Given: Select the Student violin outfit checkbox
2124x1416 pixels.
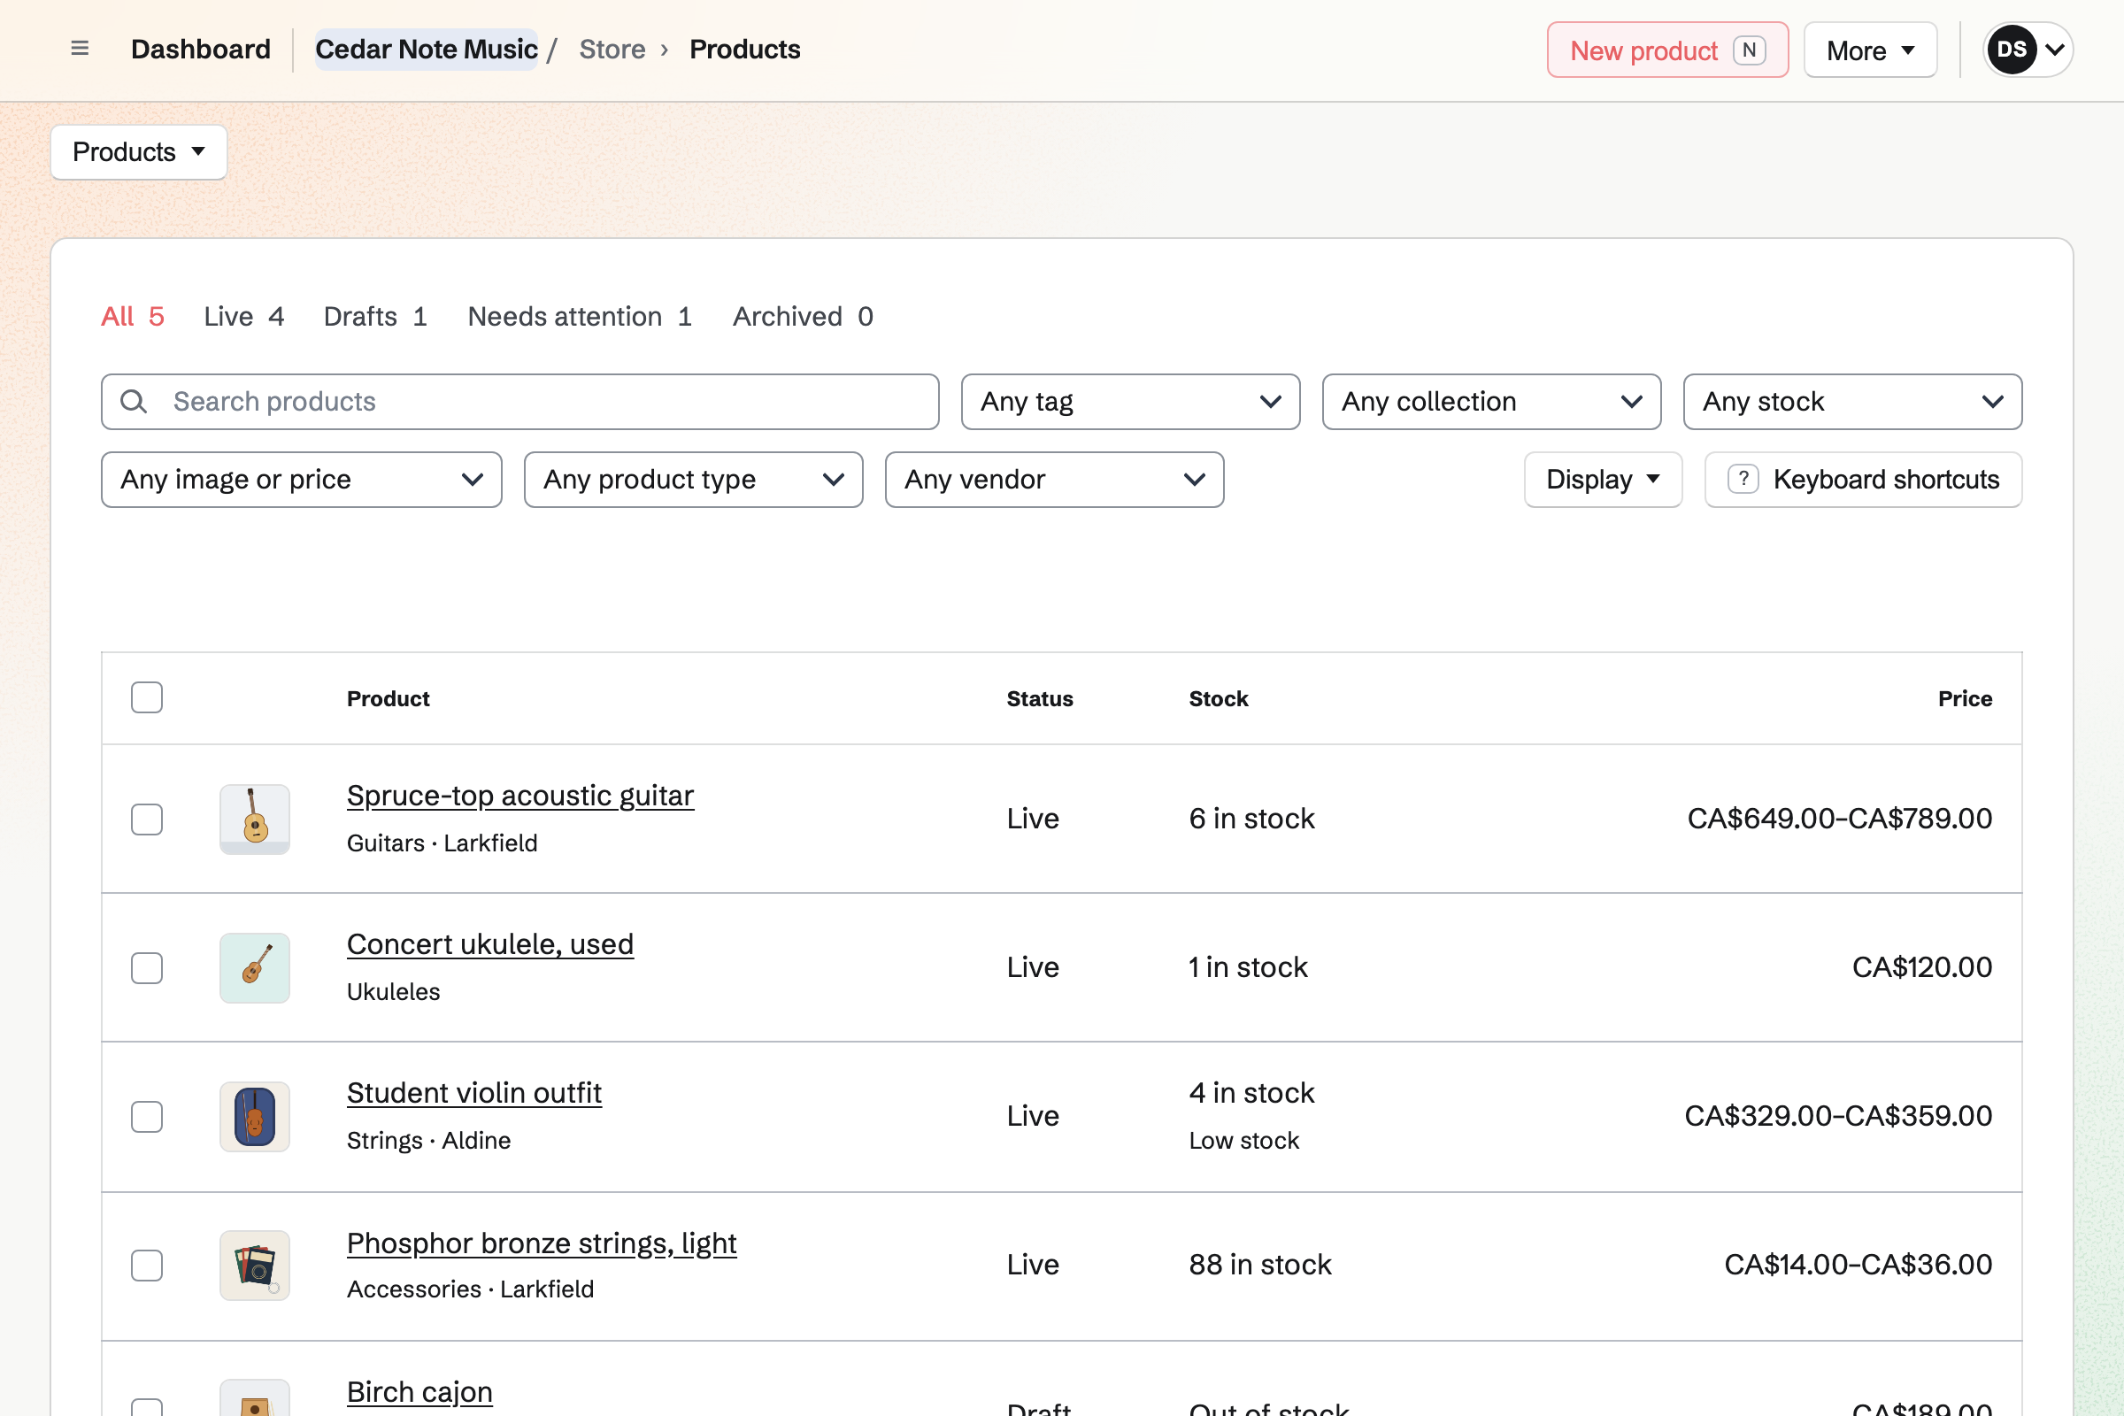Looking at the screenshot, I should 146,1117.
